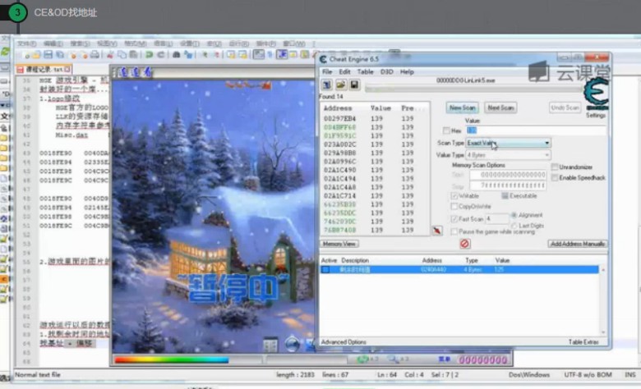The width and height of the screenshot is (641, 389).
Task: Click the red clear address list icon
Action: 465,244
